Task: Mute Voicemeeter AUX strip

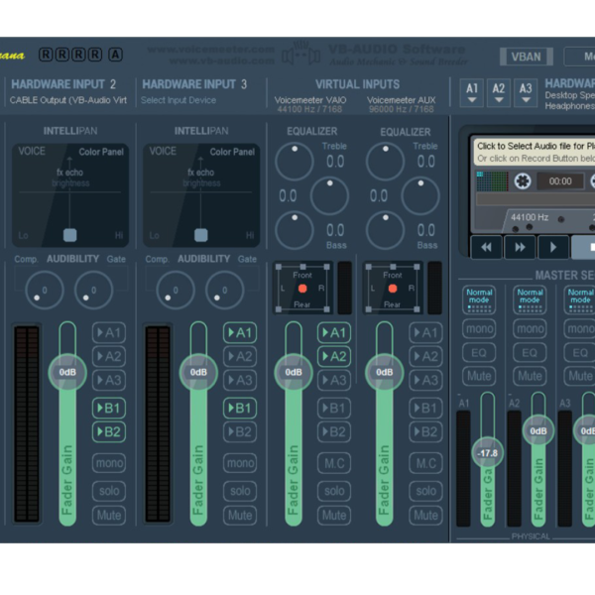Action: (425, 516)
